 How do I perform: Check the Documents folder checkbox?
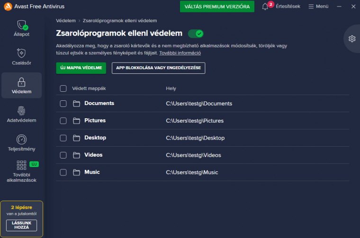(x=63, y=104)
